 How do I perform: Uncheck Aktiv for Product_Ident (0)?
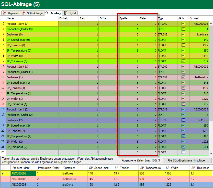[x=183, y=24]
